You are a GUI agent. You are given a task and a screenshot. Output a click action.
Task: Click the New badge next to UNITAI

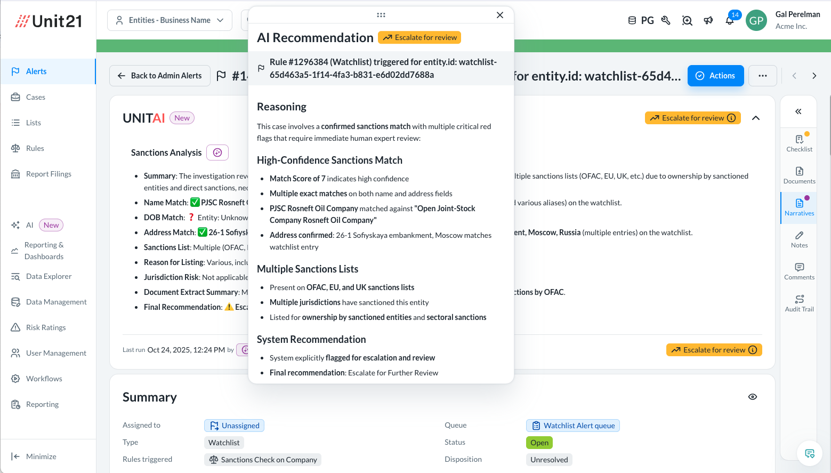182,118
